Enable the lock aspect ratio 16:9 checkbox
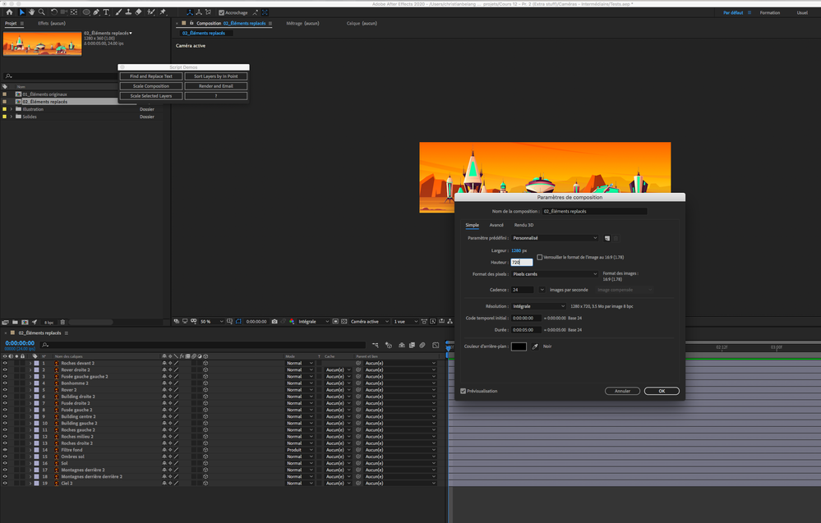821x523 pixels. click(x=540, y=257)
